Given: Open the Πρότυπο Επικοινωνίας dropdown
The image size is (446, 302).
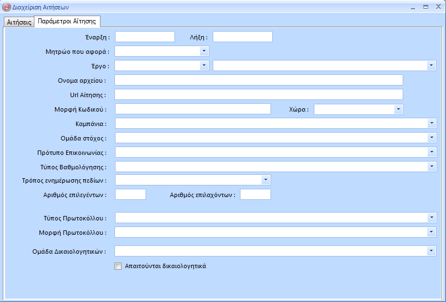Looking at the screenshot, I should tap(432, 152).
